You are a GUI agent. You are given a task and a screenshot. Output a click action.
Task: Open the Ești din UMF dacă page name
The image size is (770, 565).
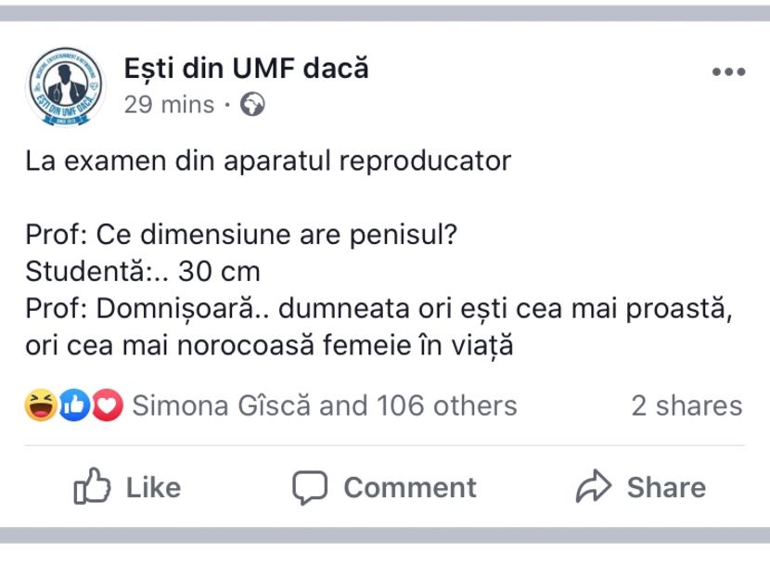point(246,68)
